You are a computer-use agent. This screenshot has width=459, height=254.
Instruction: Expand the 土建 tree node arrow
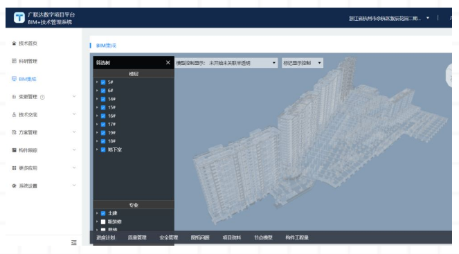coord(97,213)
